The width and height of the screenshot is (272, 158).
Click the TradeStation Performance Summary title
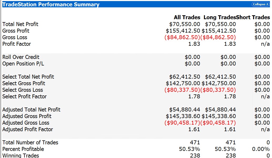[x=51, y=4]
